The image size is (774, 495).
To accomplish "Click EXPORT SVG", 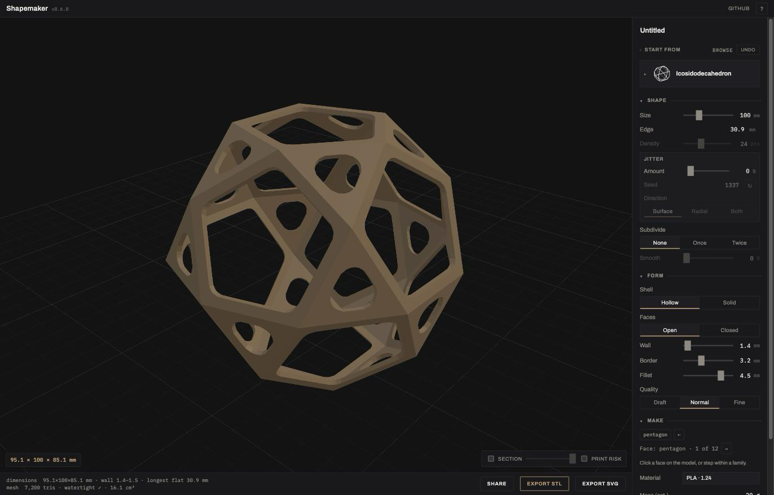I will pyautogui.click(x=600, y=484).
